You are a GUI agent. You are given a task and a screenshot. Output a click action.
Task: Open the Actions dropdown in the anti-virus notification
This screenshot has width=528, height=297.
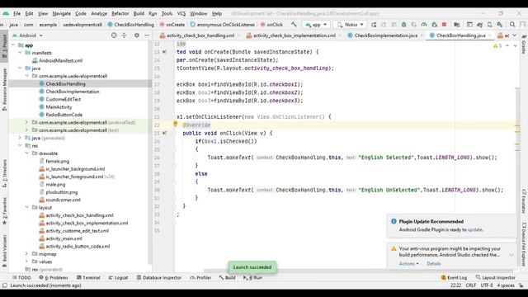tap(409, 264)
